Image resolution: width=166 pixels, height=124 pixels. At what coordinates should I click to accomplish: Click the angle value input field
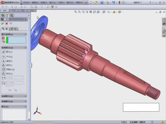(15, 82)
